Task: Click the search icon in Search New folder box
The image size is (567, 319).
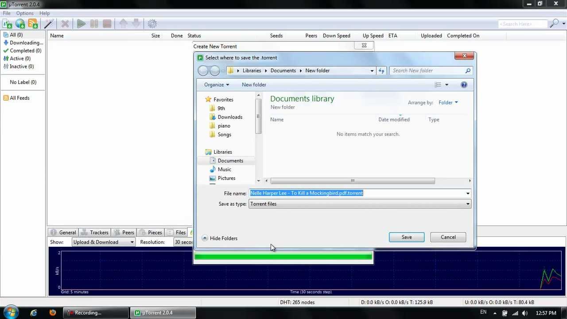Action: (468, 71)
